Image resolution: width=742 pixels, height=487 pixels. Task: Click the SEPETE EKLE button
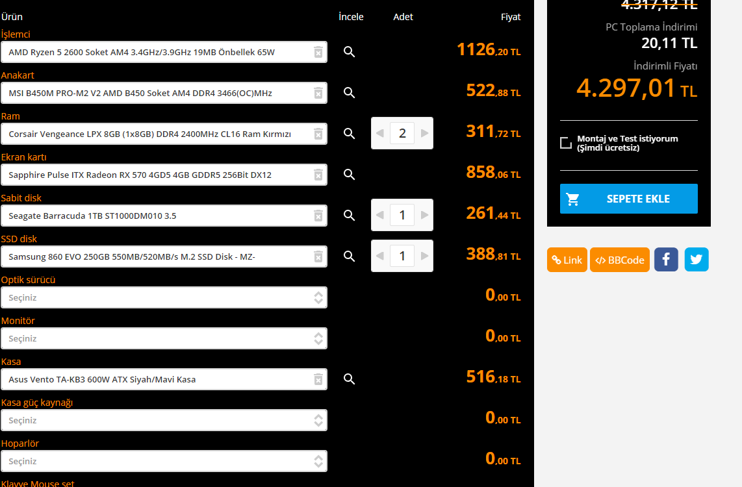[629, 199]
